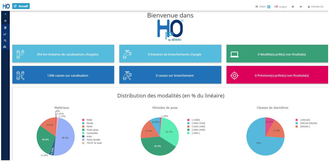Click the 17.8% slice in Classes de diamètres

pos(276,130)
